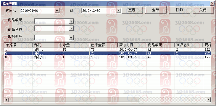Click the 查看 button
This screenshot has width=216, height=106.
(132, 10)
